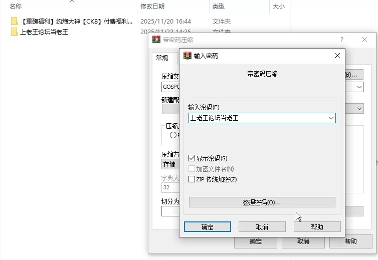The height and width of the screenshot is (260, 378).
Task: Open the profile dropdown beside 新建配置
Action: (359, 108)
